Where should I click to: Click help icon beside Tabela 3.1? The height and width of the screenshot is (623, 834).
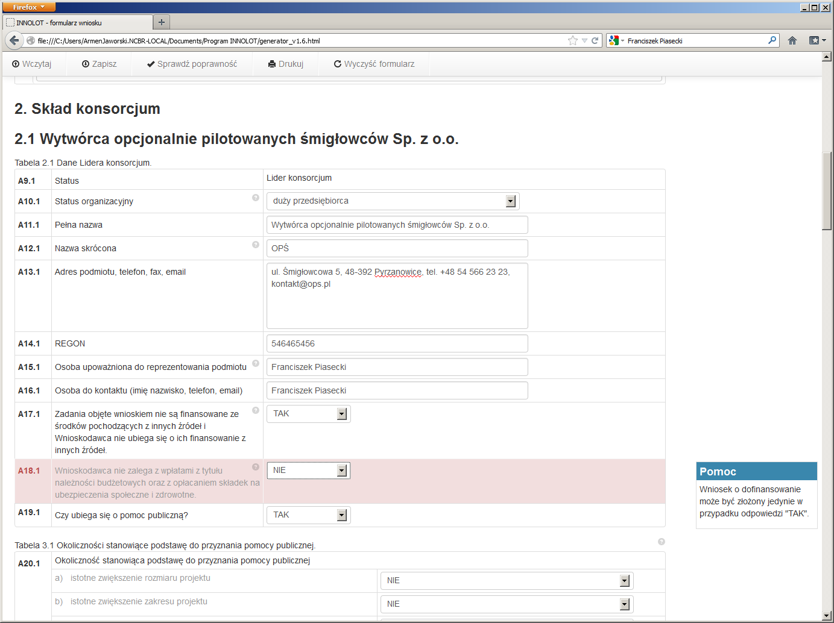point(662,542)
